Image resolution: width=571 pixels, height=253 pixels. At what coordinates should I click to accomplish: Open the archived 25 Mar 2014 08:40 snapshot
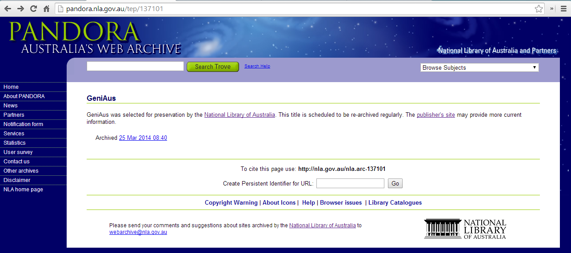coord(143,138)
